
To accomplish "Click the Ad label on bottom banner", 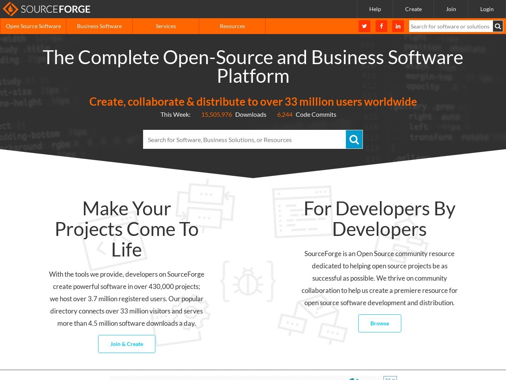I will pyautogui.click(x=390, y=378).
